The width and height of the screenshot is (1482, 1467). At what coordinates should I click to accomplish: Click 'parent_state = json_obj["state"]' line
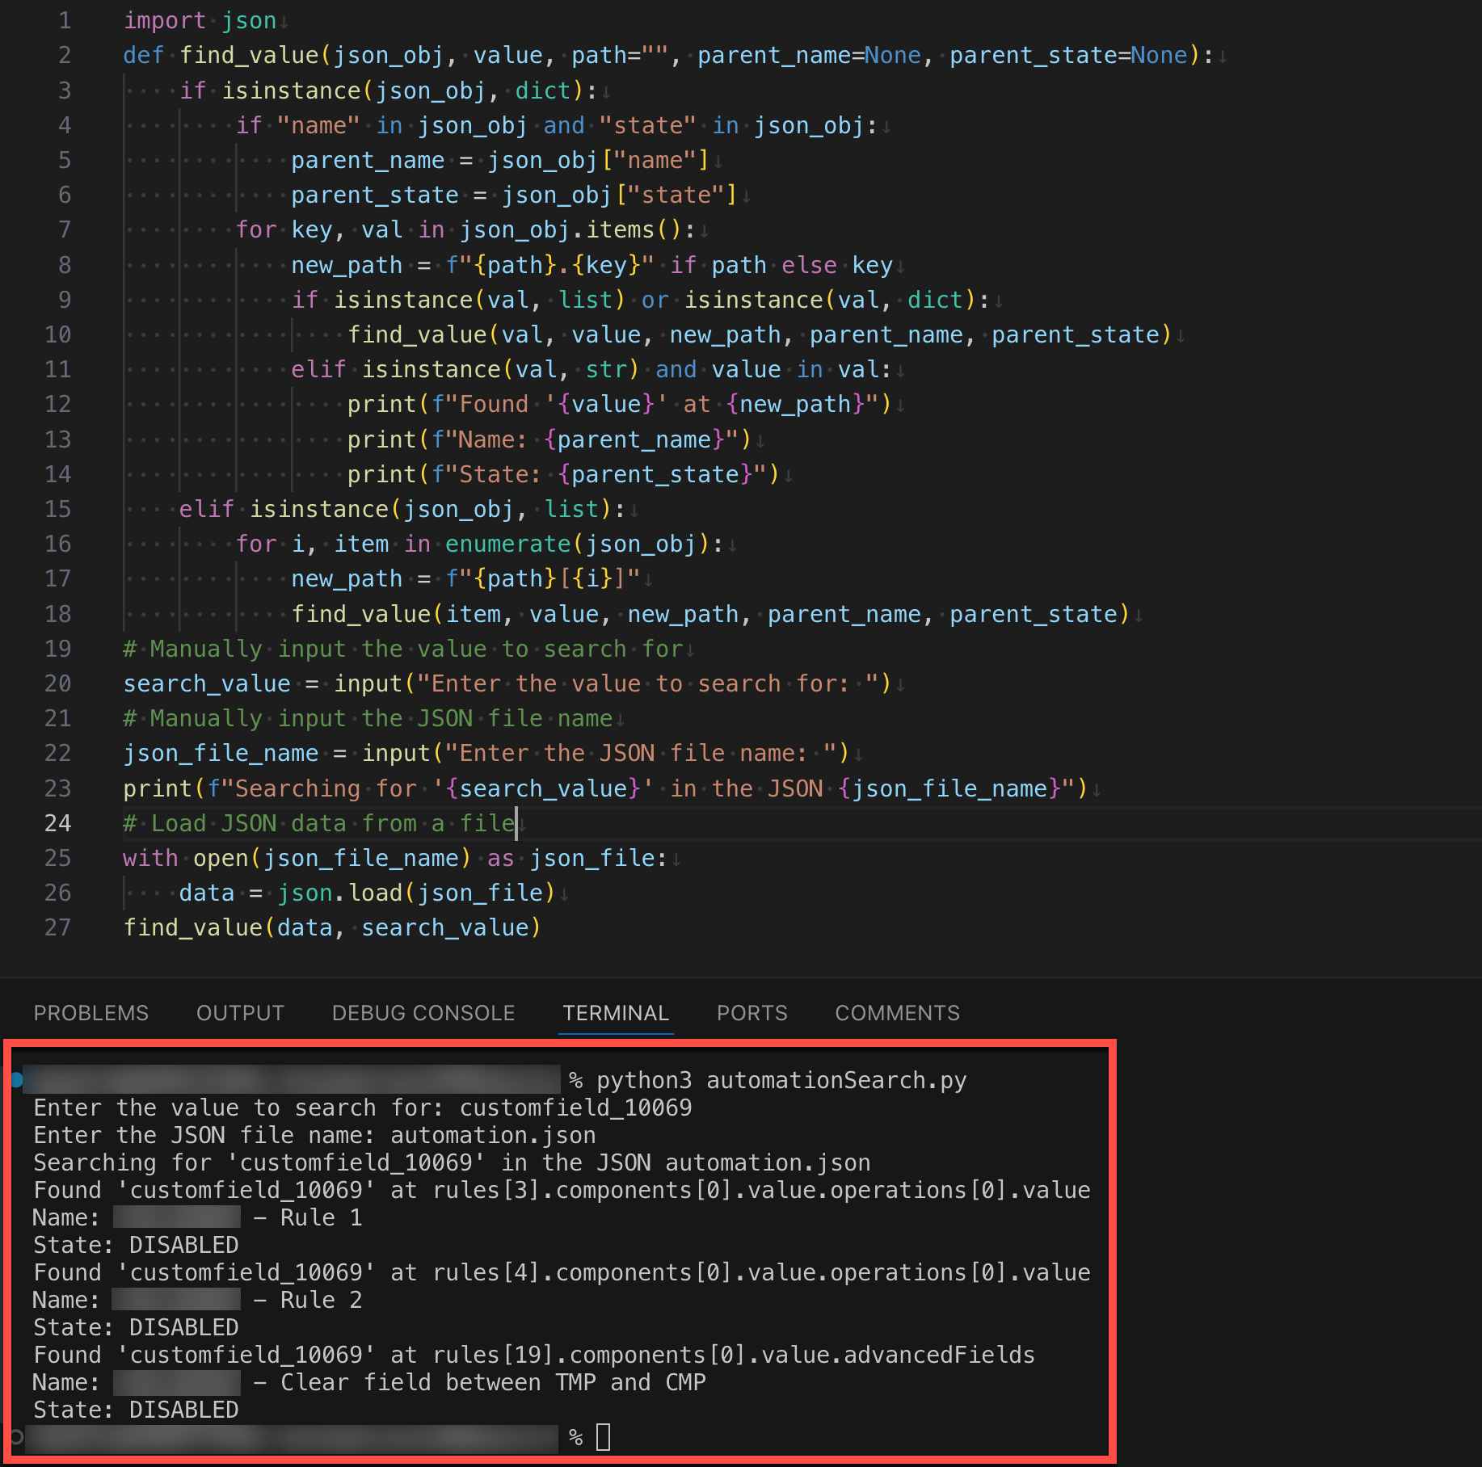point(514,195)
